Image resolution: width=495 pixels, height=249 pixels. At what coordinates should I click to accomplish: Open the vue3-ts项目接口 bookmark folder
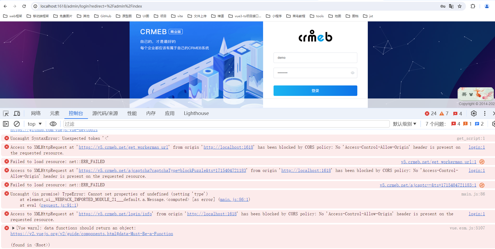coord(245,16)
